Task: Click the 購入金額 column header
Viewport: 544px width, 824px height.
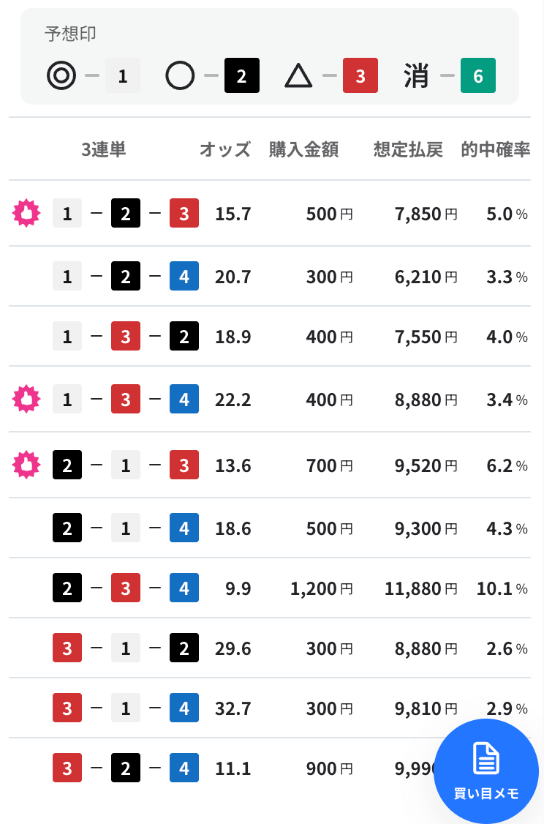Action: click(303, 149)
